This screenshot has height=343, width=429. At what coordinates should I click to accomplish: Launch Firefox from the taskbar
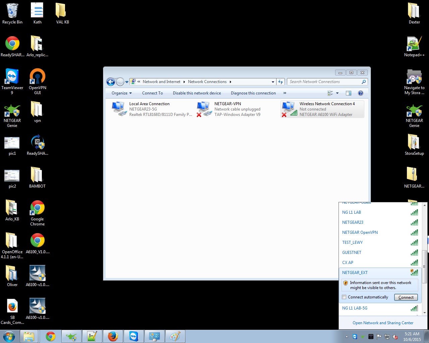pyautogui.click(x=113, y=336)
